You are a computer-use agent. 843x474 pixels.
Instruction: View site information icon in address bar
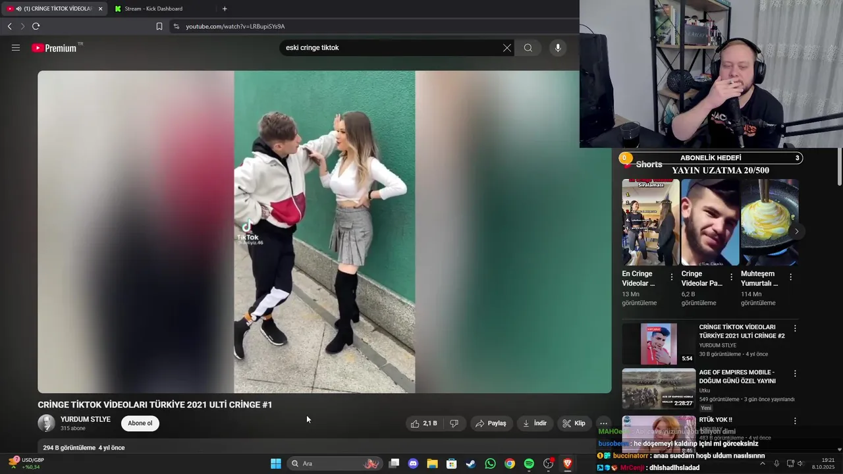176,26
